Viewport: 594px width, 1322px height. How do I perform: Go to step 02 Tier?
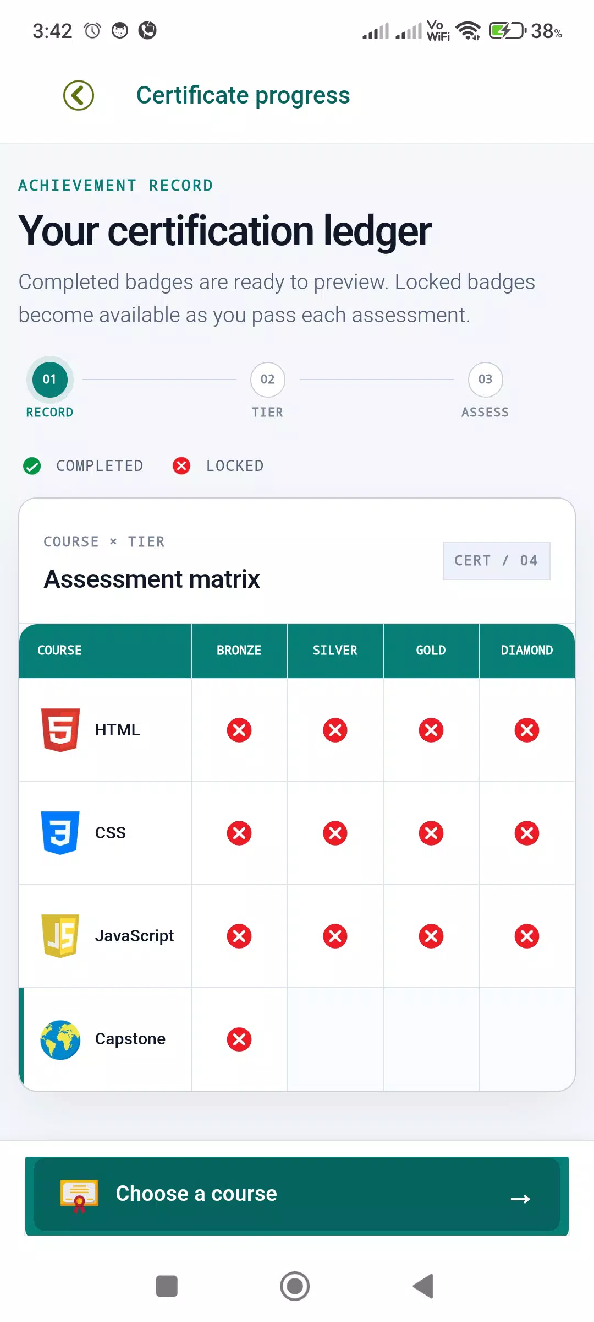pos(268,390)
